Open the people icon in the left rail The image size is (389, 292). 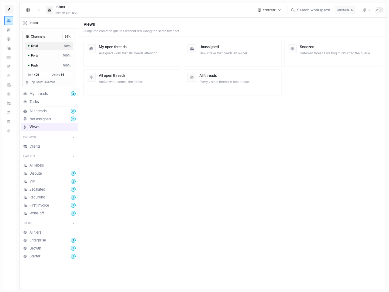click(9, 112)
